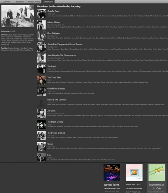
Task: Open the Biography tab
Action: pyautogui.click(x=20, y=2)
